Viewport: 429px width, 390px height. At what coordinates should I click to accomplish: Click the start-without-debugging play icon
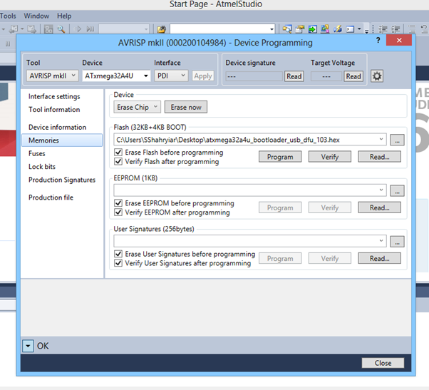click(79, 29)
